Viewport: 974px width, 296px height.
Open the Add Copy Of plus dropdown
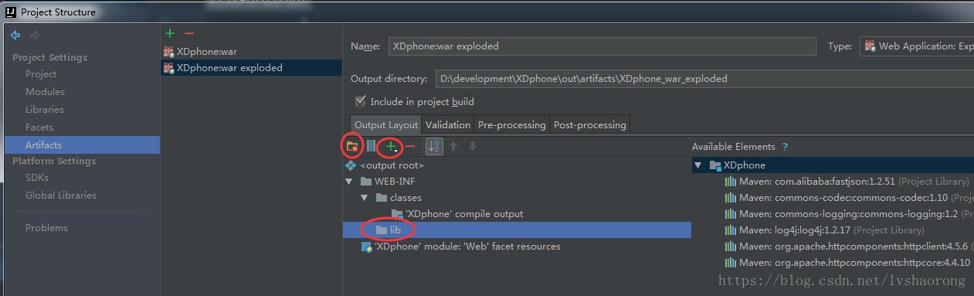pyautogui.click(x=392, y=146)
